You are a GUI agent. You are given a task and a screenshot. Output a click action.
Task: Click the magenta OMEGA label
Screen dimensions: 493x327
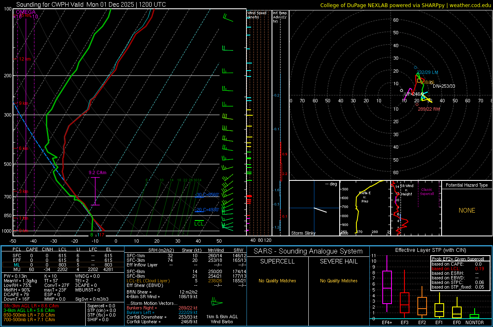coord(25,12)
